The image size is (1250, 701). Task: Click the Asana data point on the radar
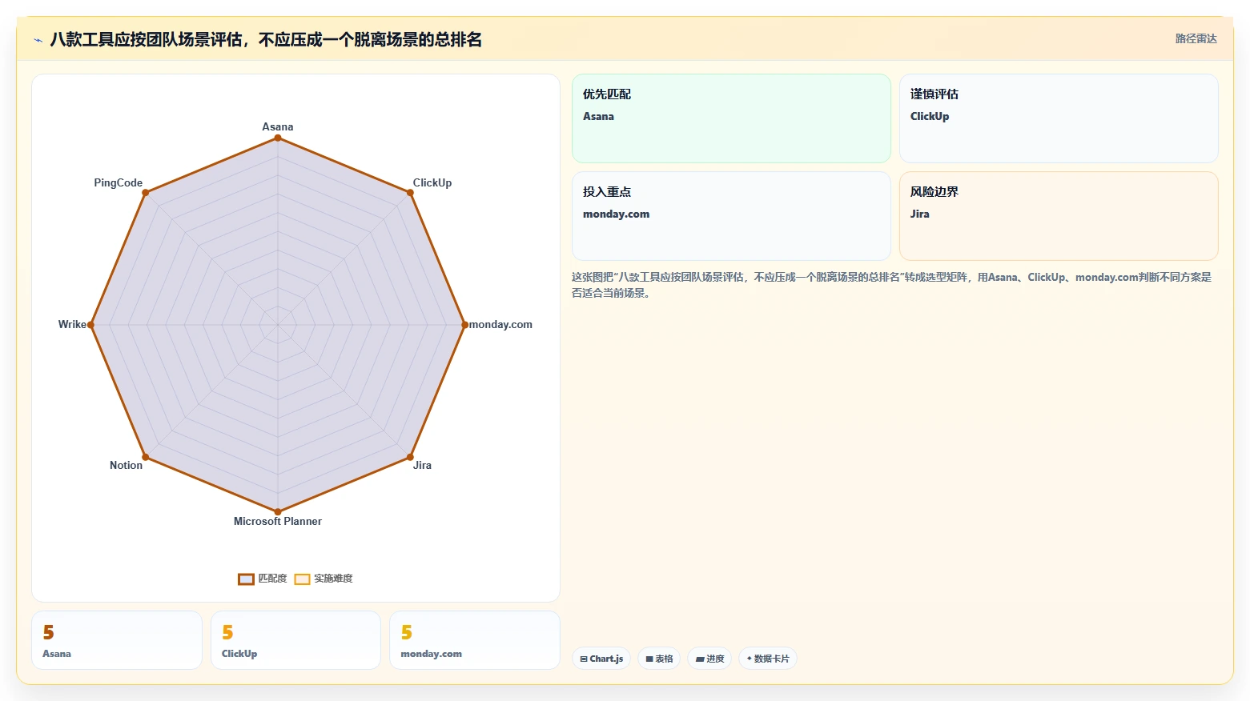pos(278,138)
